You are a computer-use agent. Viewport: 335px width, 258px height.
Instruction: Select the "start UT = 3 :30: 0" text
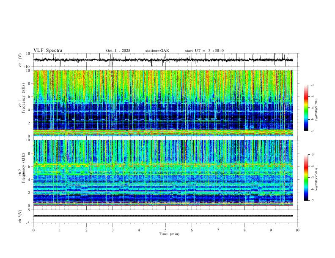204,51
